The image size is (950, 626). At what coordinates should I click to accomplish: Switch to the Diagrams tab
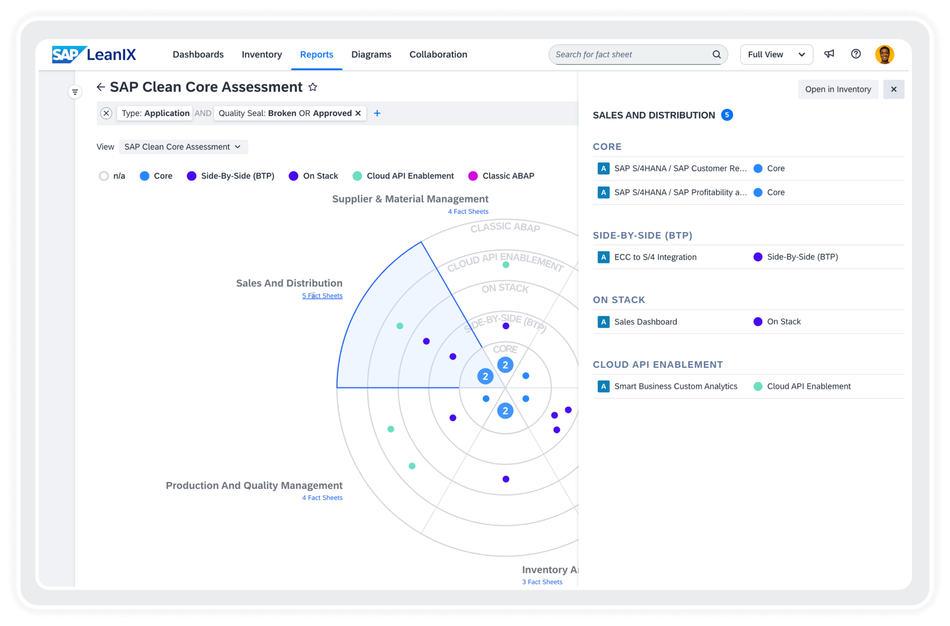pyautogui.click(x=371, y=54)
